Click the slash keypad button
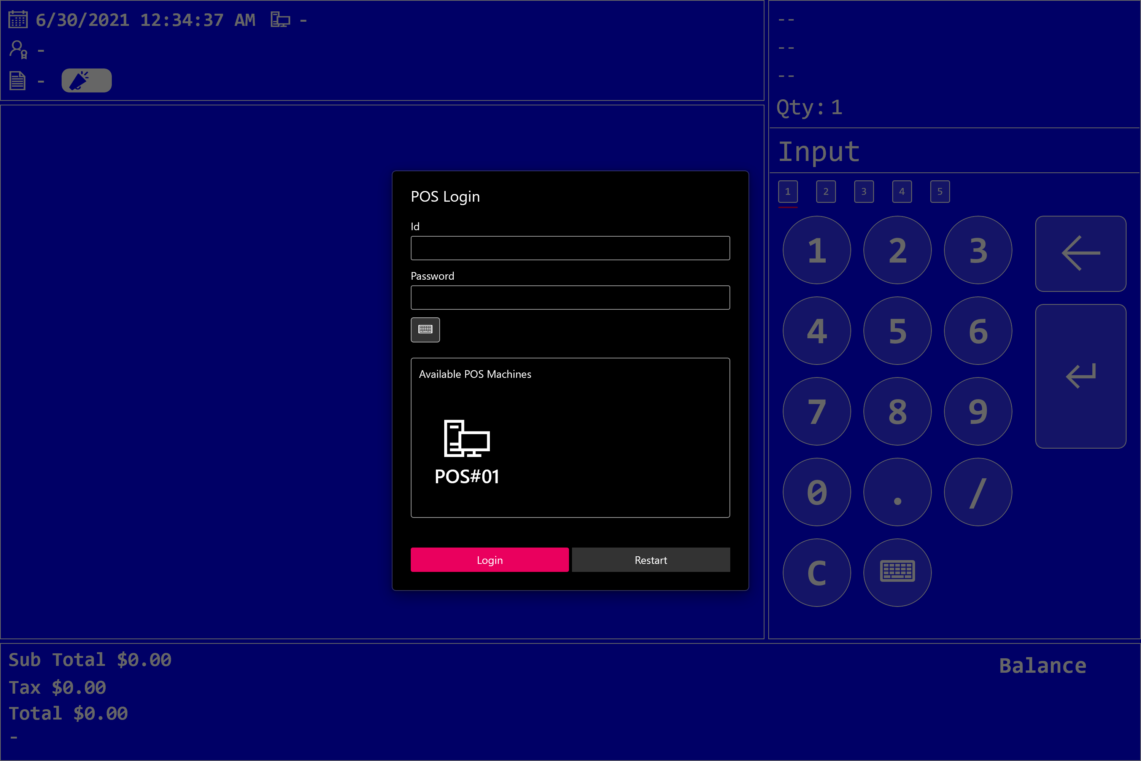This screenshot has height=761, width=1141. tap(978, 492)
